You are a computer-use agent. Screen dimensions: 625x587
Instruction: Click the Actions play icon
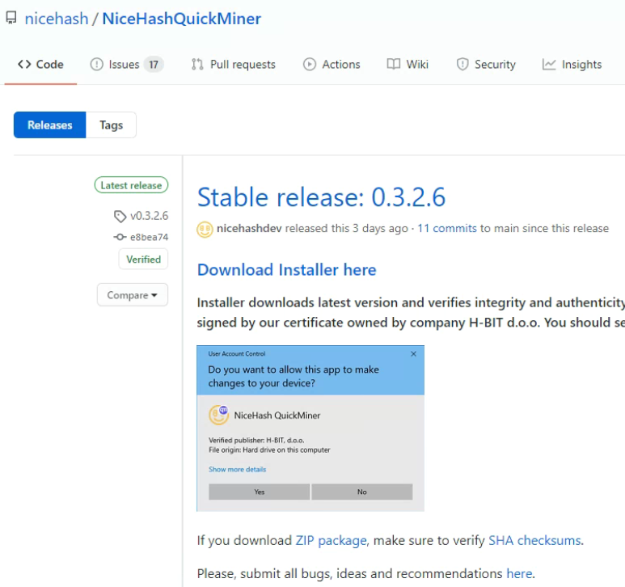pos(310,64)
